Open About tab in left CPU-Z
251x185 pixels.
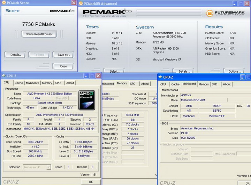[70, 83]
